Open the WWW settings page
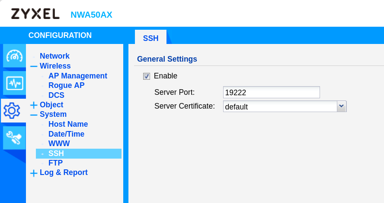384x203 pixels. 59,144
